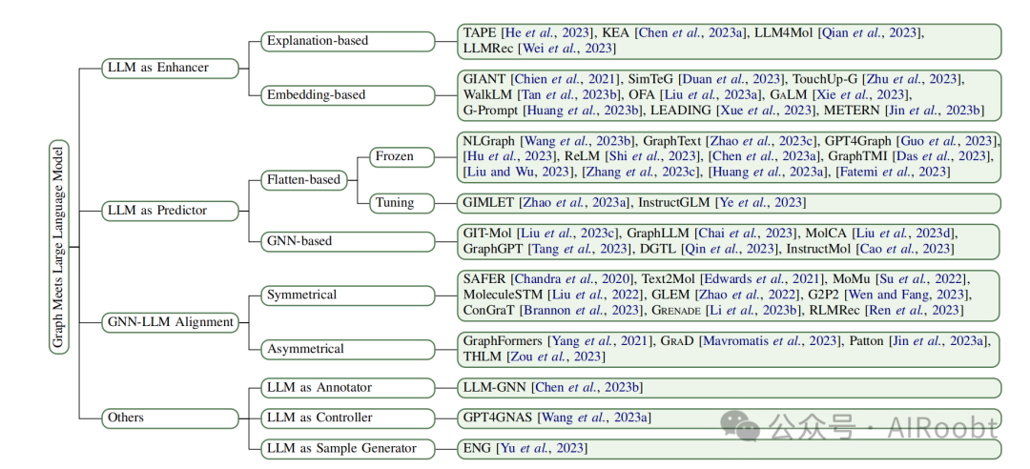Select the LLM as Sample Generator node

347,448
